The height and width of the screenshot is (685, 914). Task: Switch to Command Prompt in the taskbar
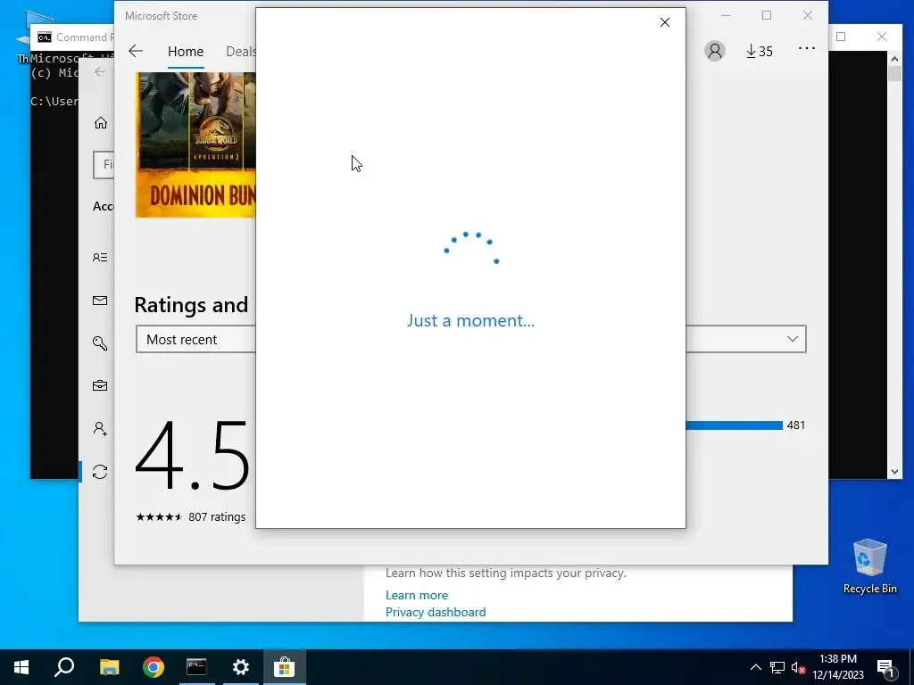196,667
